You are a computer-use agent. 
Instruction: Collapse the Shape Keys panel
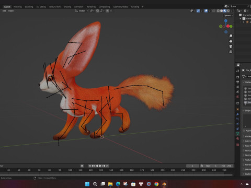(x=244, y=111)
